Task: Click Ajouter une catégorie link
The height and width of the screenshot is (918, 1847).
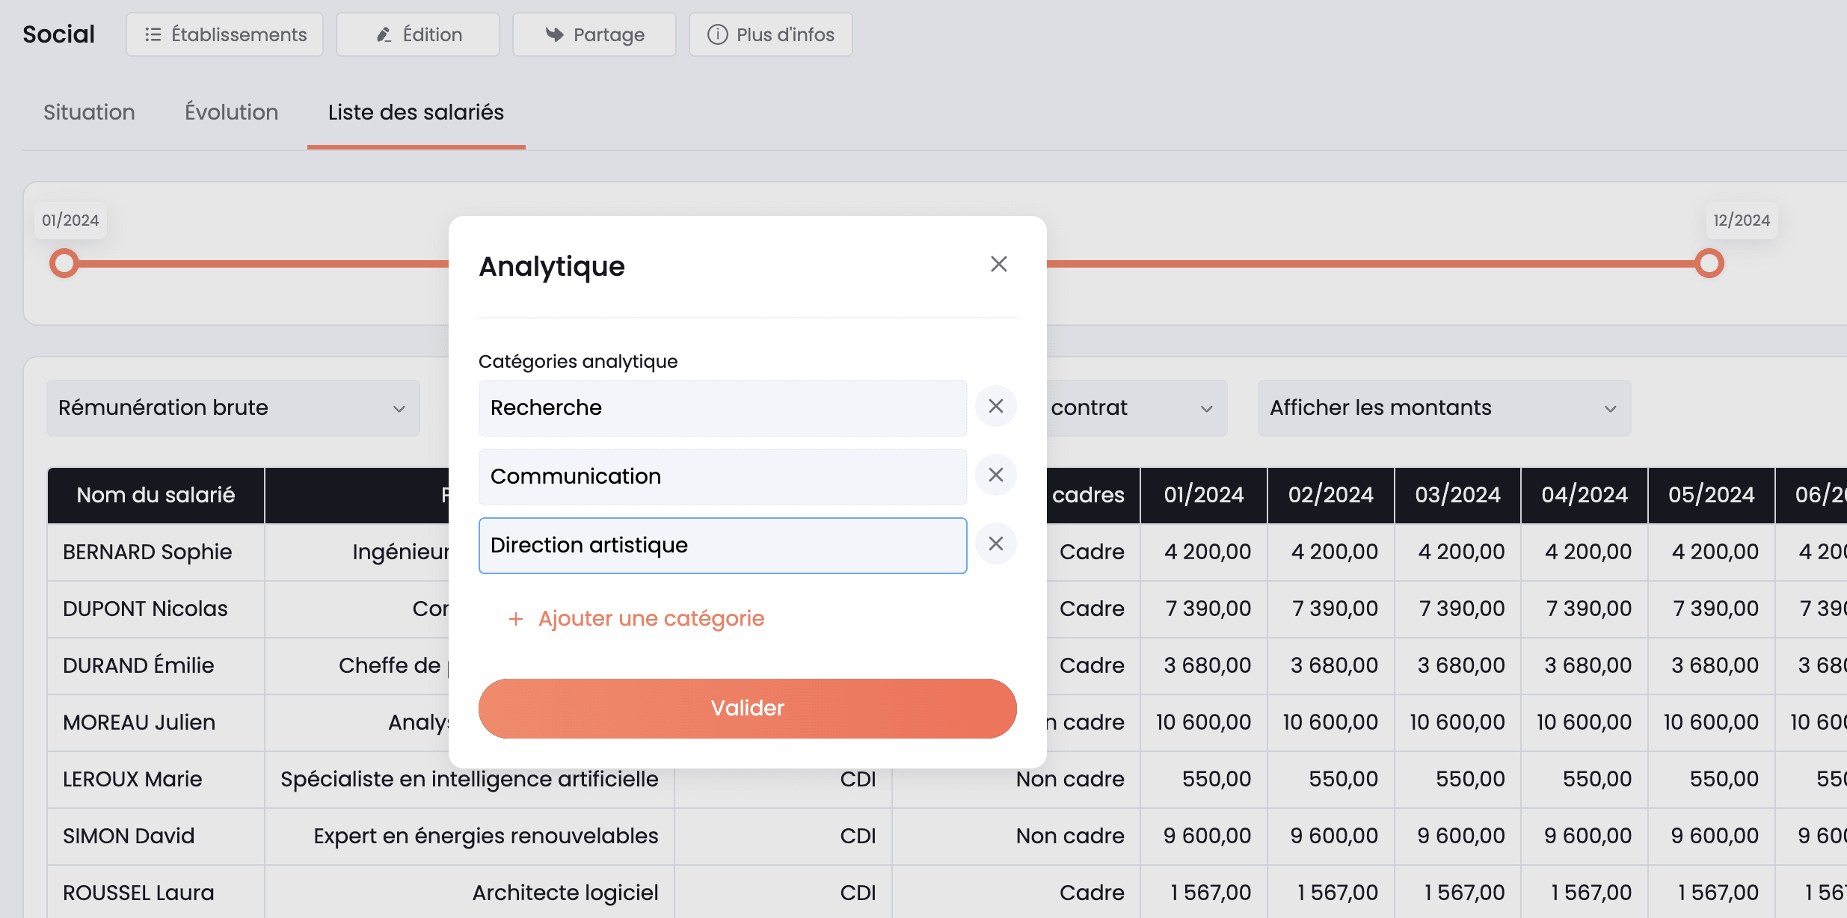Action: tap(651, 618)
